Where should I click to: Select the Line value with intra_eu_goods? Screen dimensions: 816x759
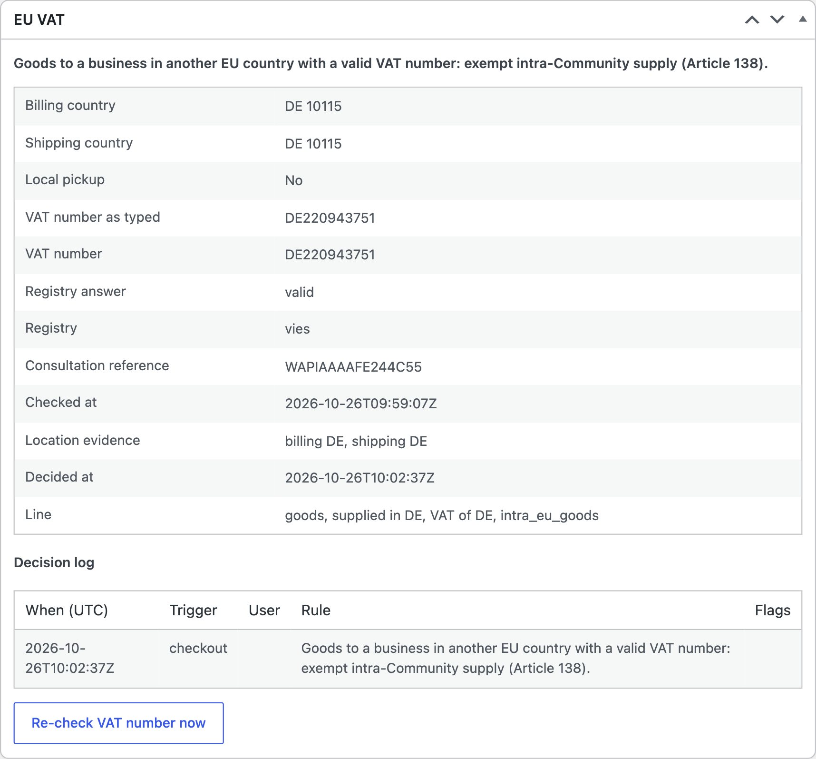(442, 515)
